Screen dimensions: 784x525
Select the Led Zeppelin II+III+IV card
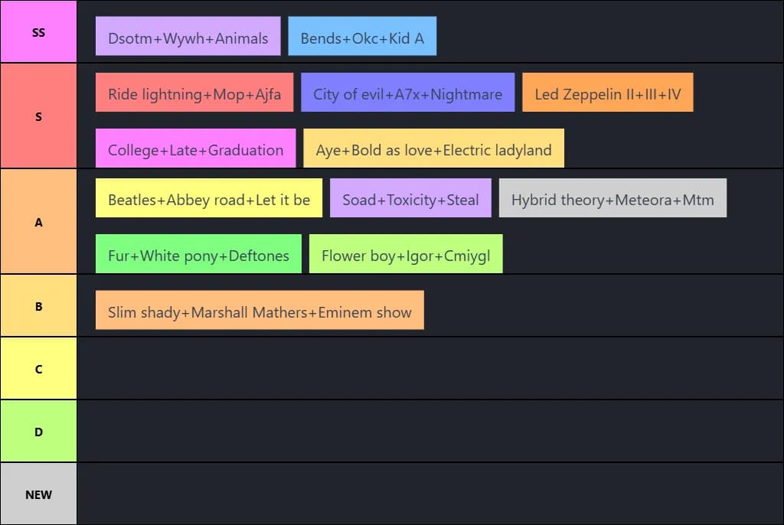tap(608, 93)
